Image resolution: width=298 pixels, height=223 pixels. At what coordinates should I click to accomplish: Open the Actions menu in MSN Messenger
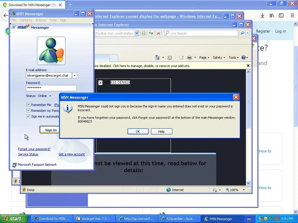(41, 20)
